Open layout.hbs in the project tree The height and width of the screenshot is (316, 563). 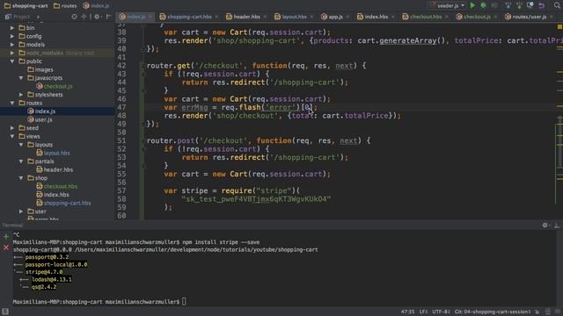coord(53,153)
